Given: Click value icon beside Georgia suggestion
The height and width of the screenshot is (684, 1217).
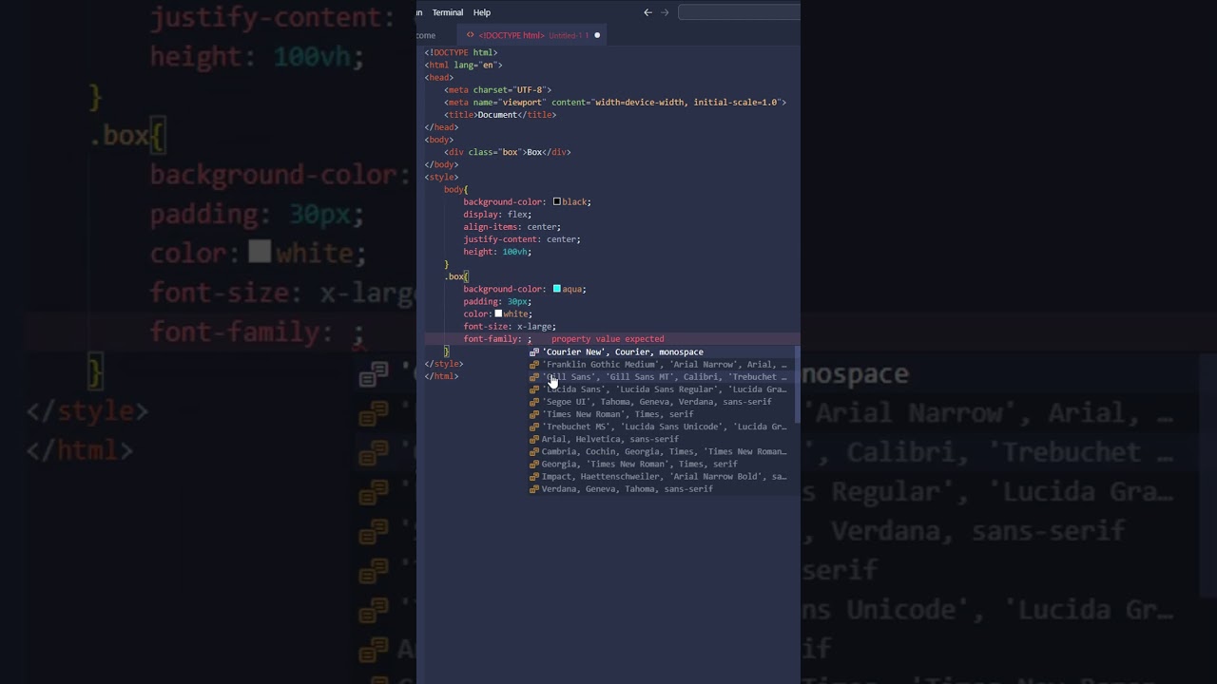Looking at the screenshot, I should tap(534, 464).
